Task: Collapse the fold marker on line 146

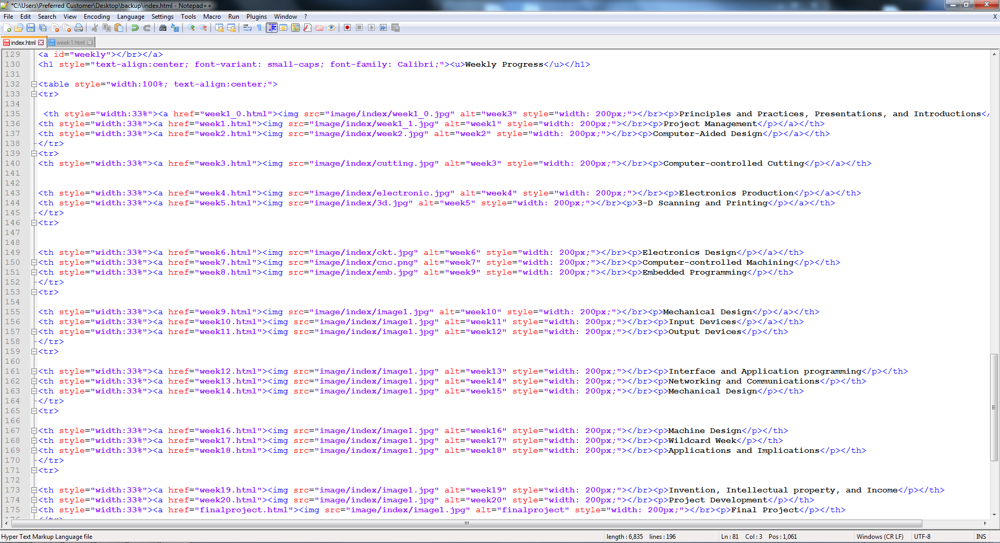Action: coord(34,223)
